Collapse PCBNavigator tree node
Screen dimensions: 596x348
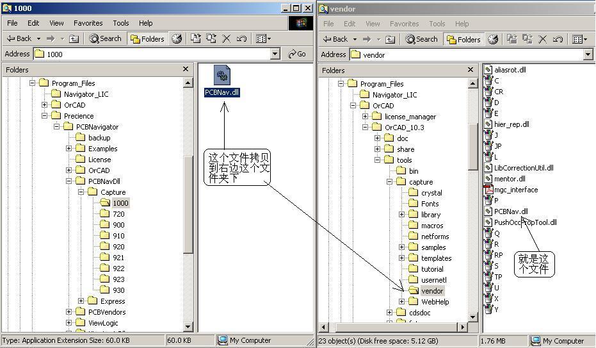(x=56, y=127)
